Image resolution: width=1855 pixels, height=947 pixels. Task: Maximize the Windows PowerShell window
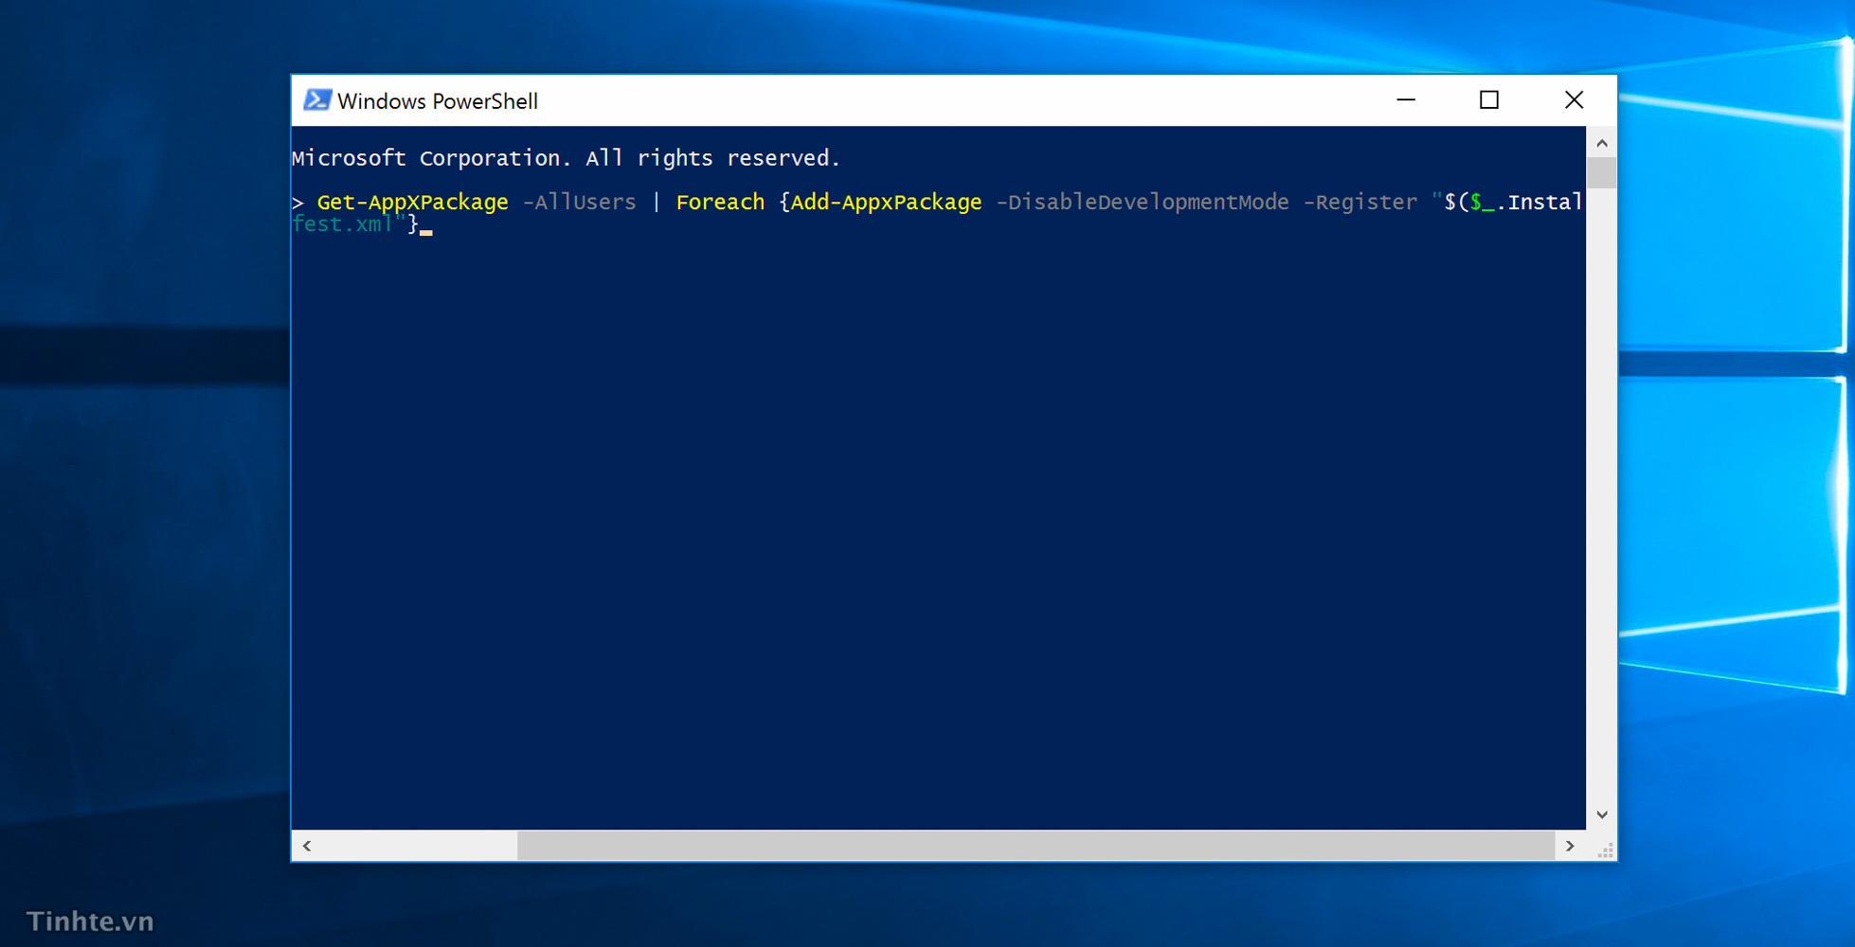coord(1489,100)
